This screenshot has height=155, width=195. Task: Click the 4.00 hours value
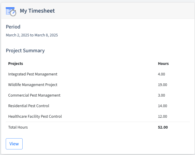click(162, 74)
